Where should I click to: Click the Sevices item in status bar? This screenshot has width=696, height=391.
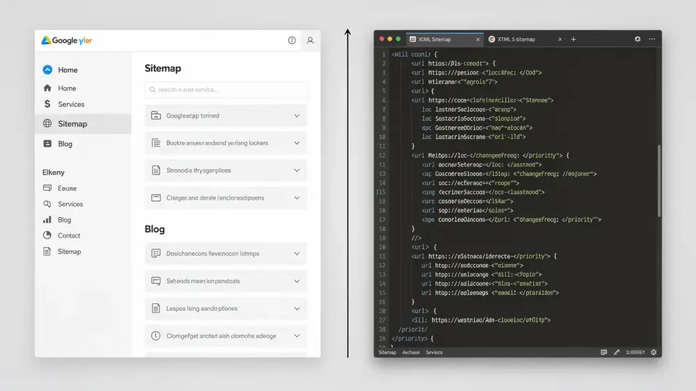point(434,353)
